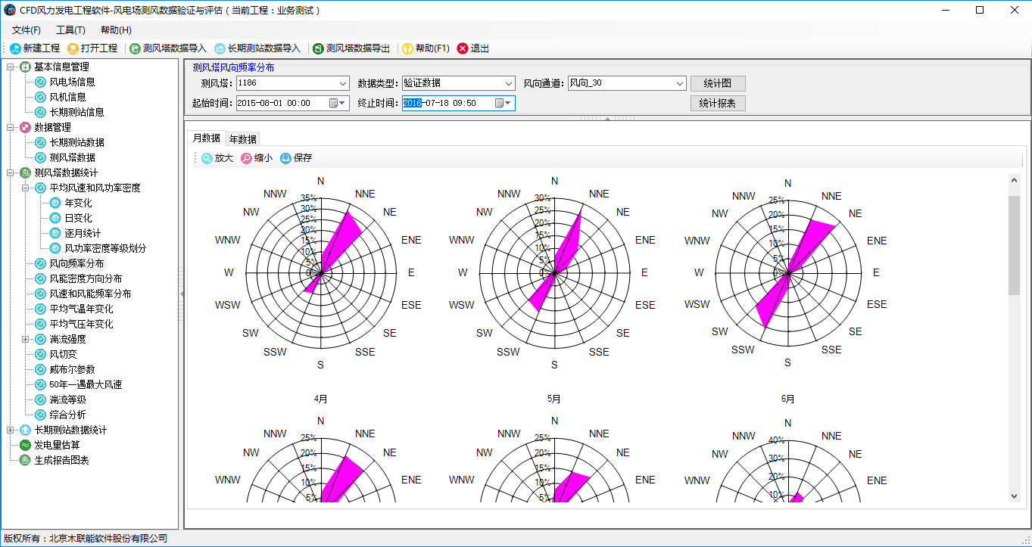Click the 统计报表 button
This screenshot has width=1032, height=547.
pyautogui.click(x=718, y=103)
